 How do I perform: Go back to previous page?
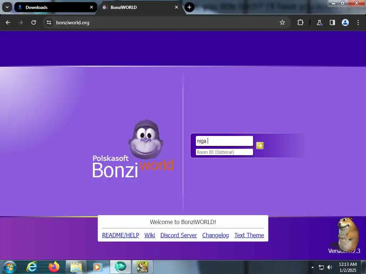coord(8,22)
